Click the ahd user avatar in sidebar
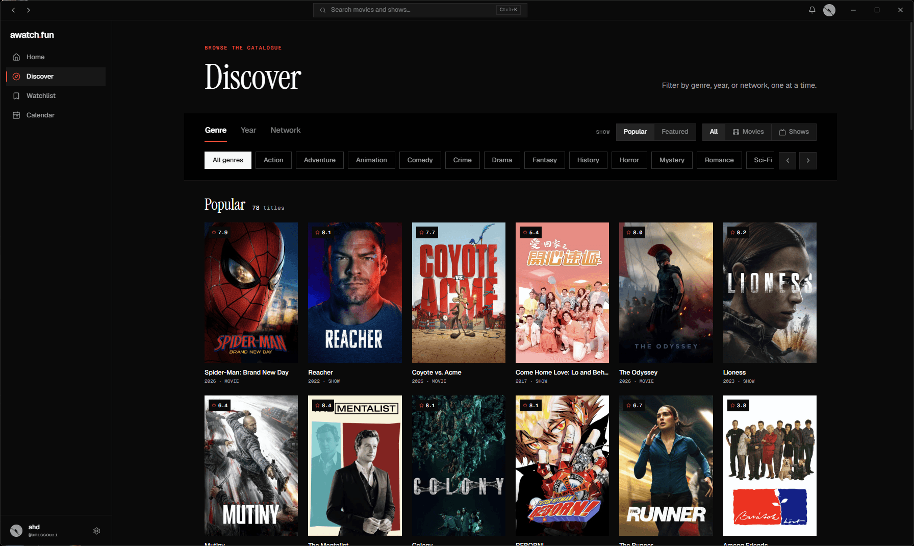914x546 pixels. (16, 531)
